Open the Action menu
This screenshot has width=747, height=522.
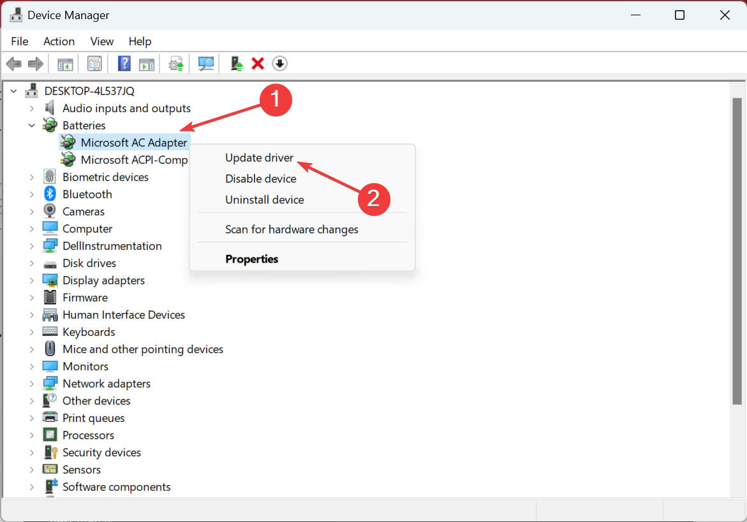tap(59, 41)
